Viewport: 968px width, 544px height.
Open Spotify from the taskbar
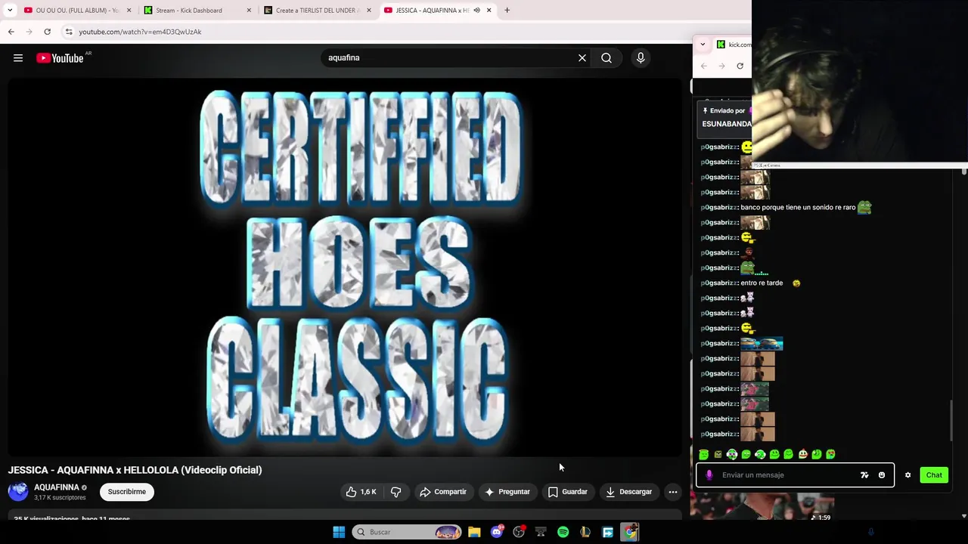click(563, 532)
